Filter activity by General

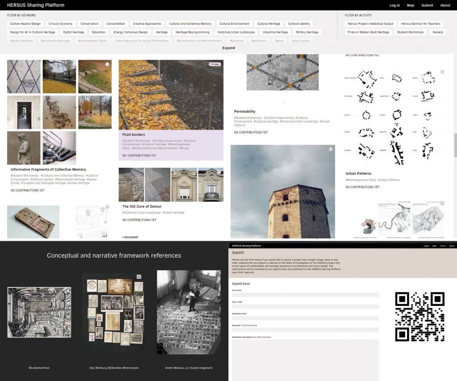(x=438, y=32)
